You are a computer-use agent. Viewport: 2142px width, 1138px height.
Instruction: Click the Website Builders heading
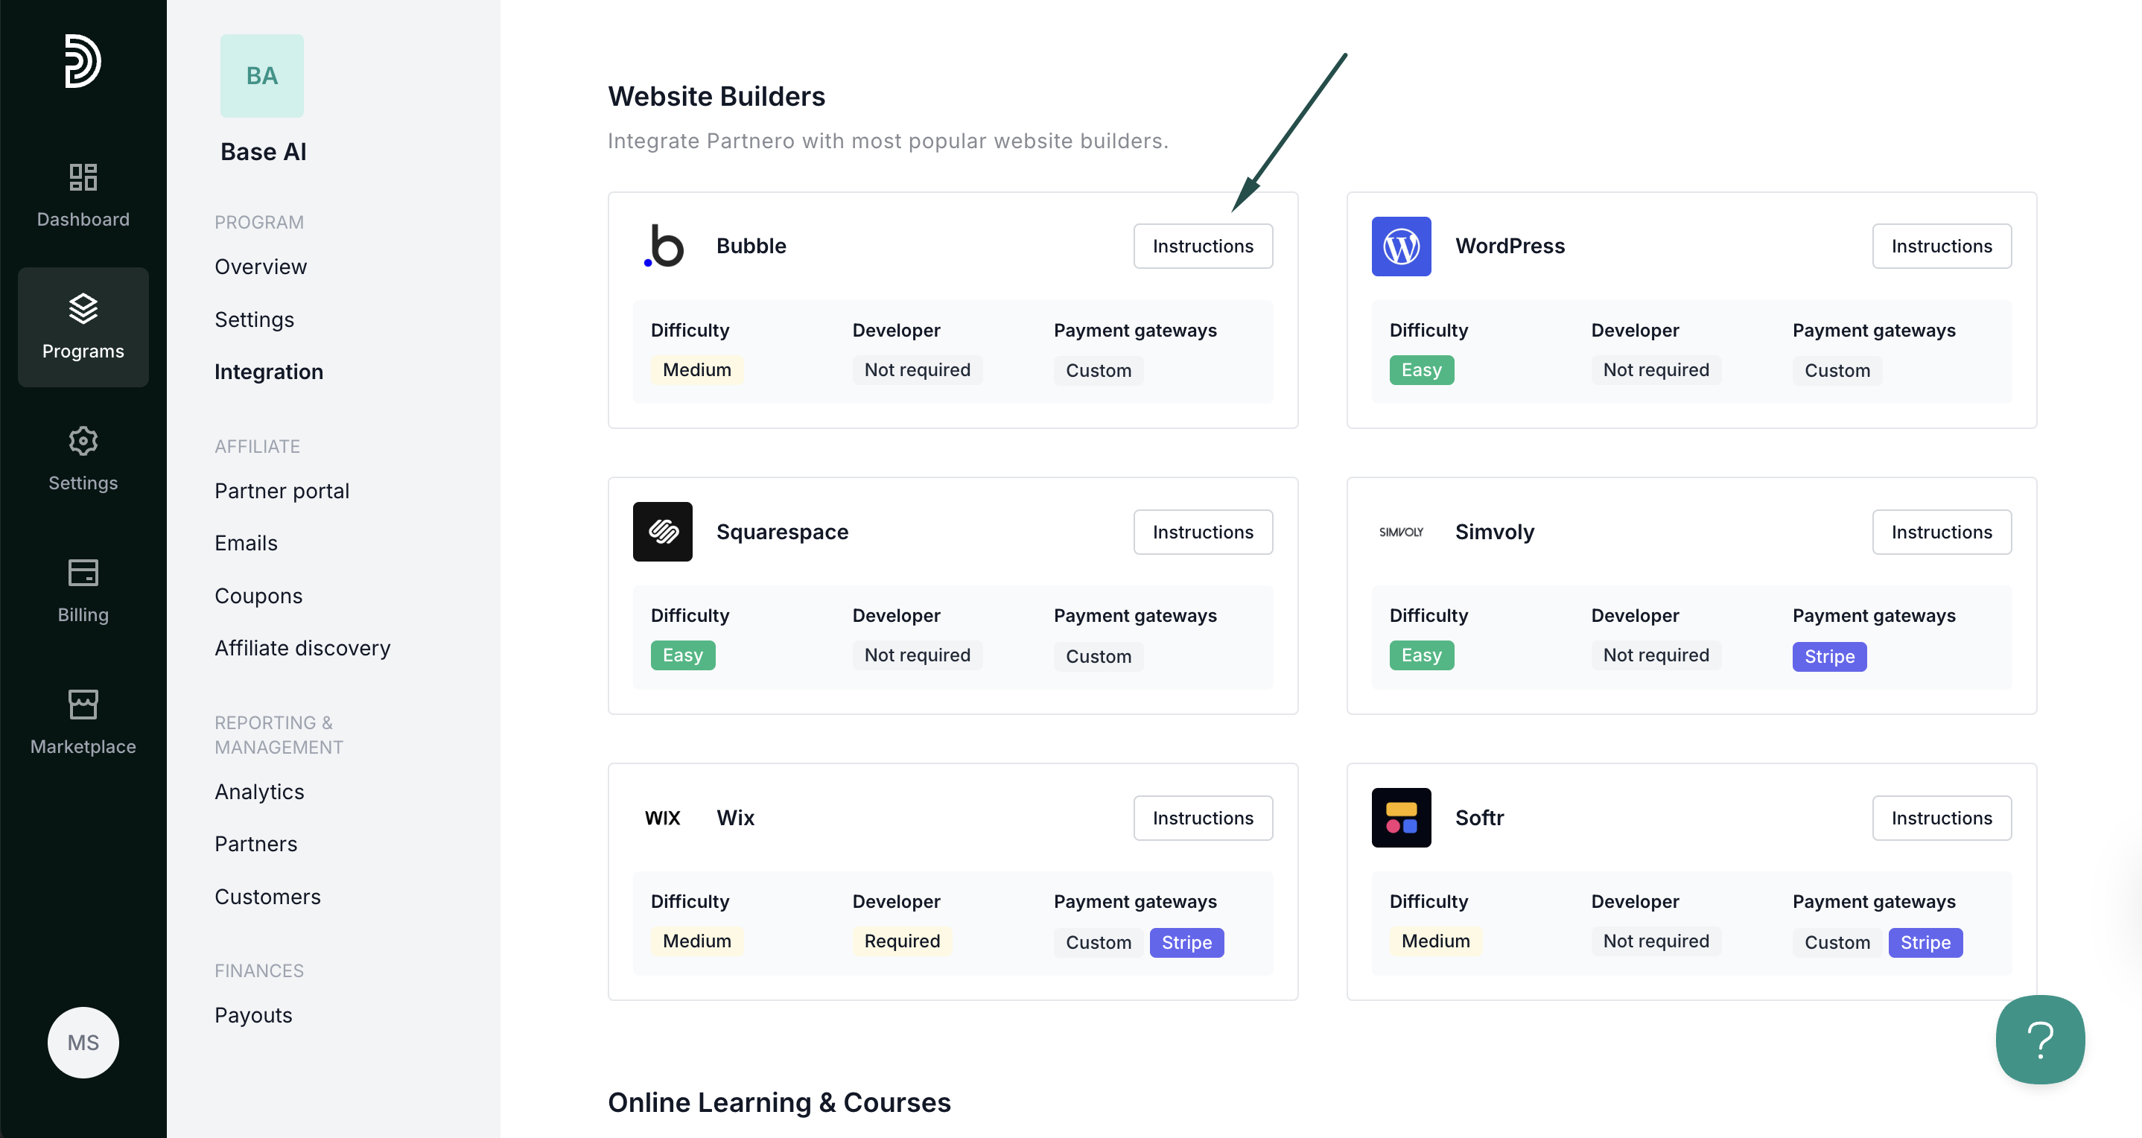tap(716, 96)
